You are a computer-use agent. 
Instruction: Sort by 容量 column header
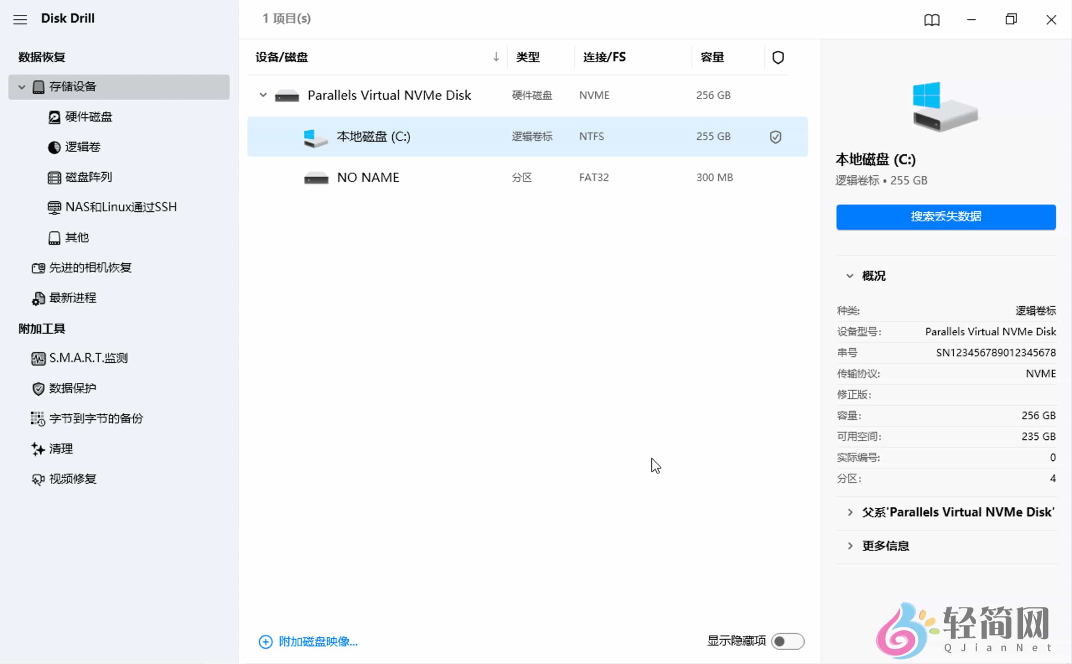(712, 57)
